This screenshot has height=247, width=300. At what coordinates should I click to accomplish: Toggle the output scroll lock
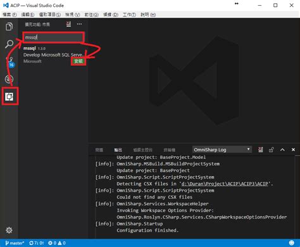[272, 149]
